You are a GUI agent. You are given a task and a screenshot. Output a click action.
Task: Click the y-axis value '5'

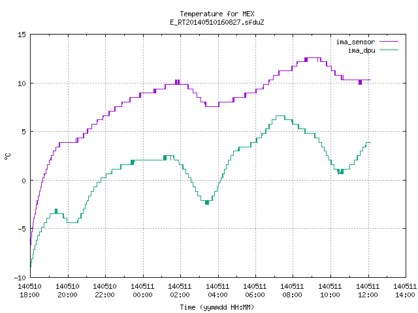(24, 132)
